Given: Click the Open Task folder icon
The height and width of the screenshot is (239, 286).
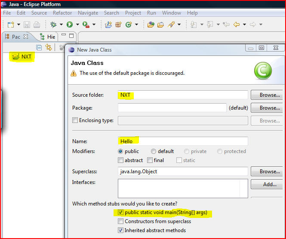Looking at the screenshot, I should 160,25.
